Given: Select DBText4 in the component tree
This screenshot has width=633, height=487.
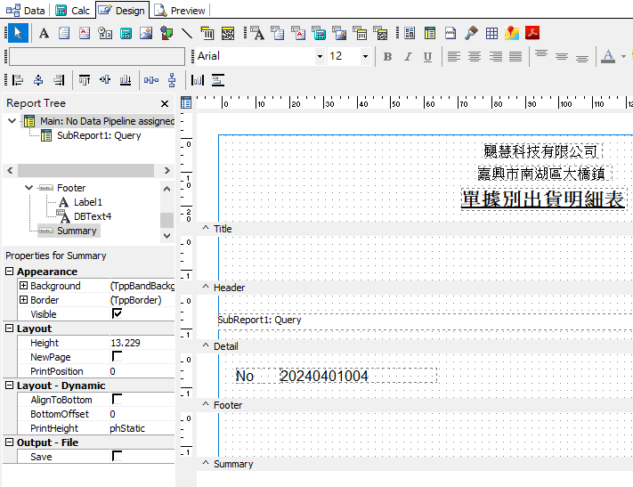Looking at the screenshot, I should 93,216.
